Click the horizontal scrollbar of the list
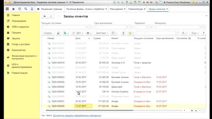 [x=89, y=110]
